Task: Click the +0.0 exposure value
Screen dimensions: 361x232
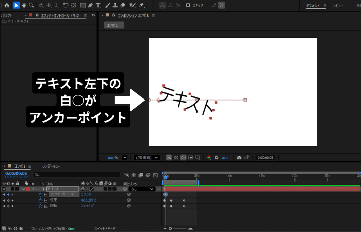Action: tap(224, 158)
